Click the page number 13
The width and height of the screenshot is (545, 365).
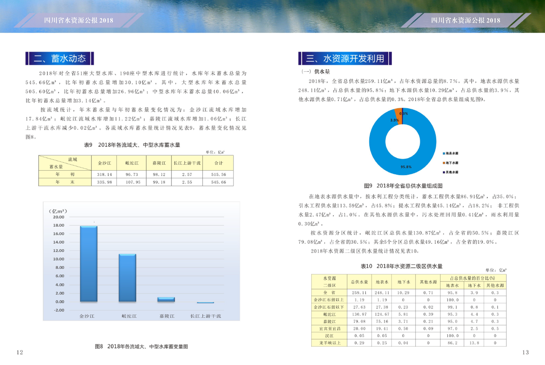coord(525,352)
